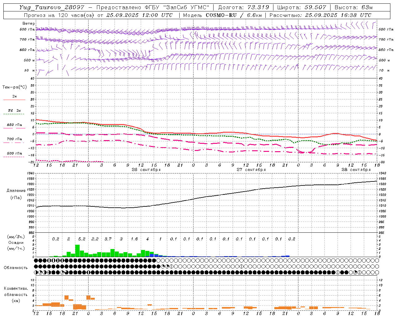Click the computed time Рассчитано: 25.09.2025 16:38 UTC
The width and height of the screenshot is (395, 316).
(320, 15)
